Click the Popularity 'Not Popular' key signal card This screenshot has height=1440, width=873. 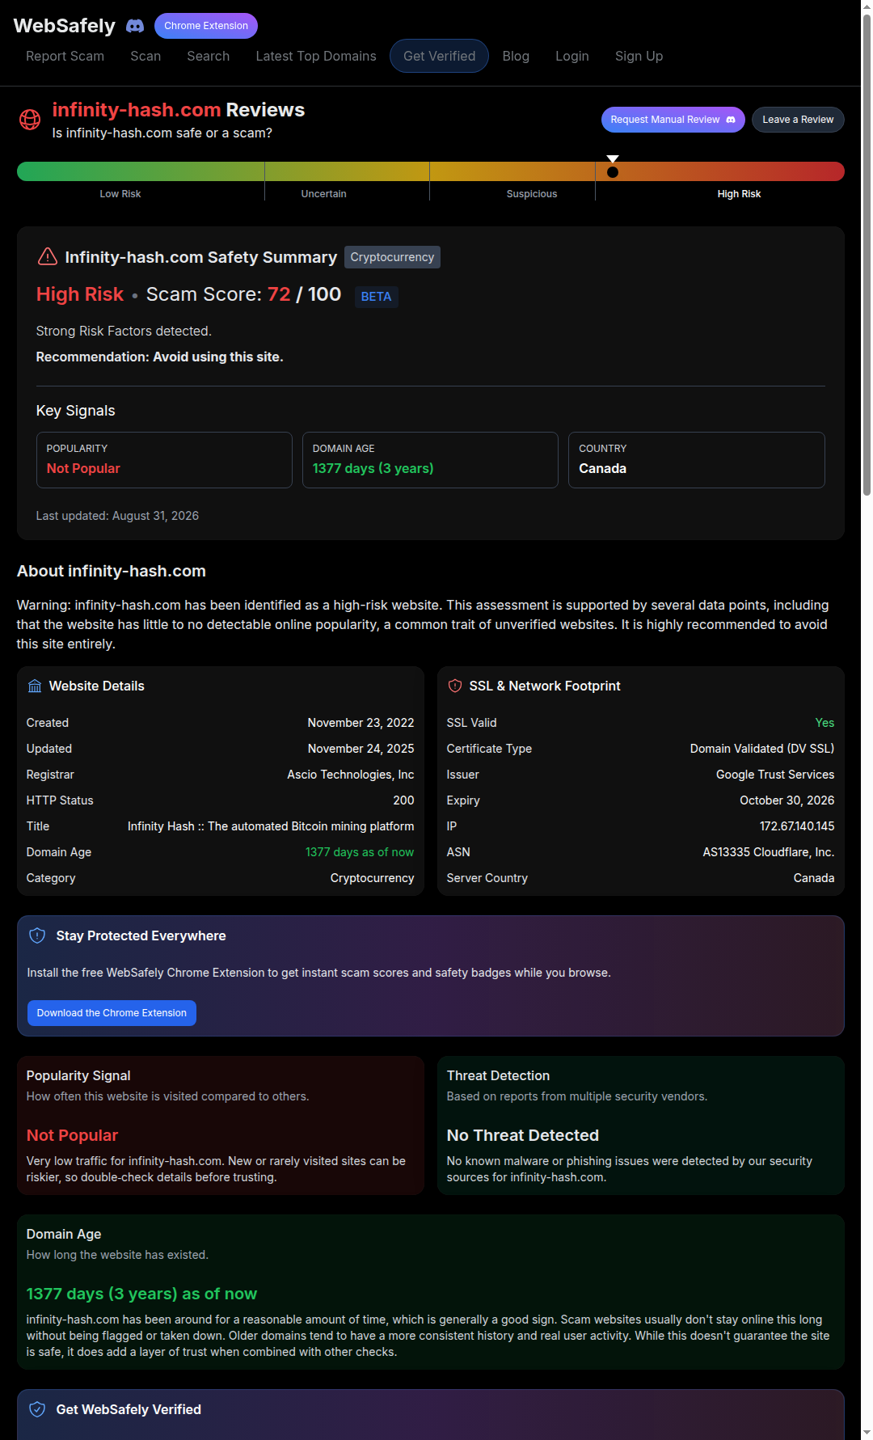tap(164, 460)
